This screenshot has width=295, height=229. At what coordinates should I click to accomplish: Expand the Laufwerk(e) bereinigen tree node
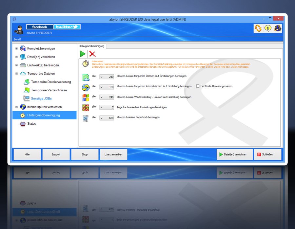pyautogui.click(x=17, y=65)
